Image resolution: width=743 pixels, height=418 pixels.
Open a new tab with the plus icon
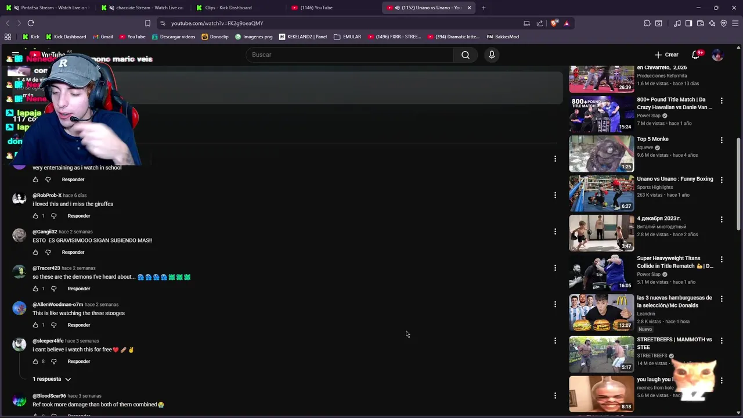point(484,8)
